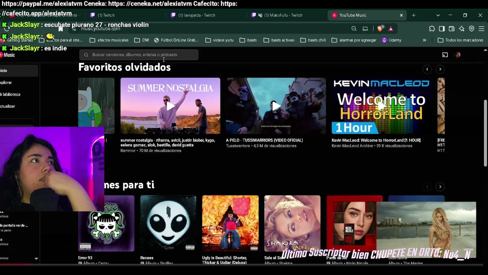Open the Brave Wallet icon
Image resolution: width=488 pixels, height=275 pixels.
coord(451,29)
